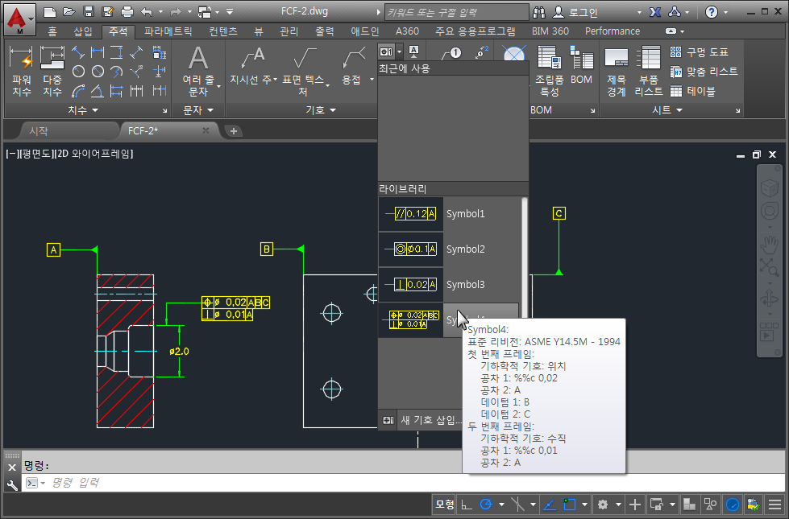789x519 pixels.
Task: Expand the 치수 panel dropdown
Action: pos(83,110)
